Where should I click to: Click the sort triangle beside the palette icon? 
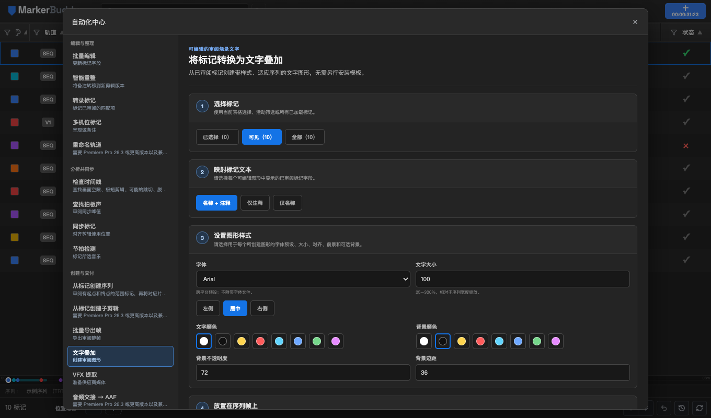tap(25, 32)
